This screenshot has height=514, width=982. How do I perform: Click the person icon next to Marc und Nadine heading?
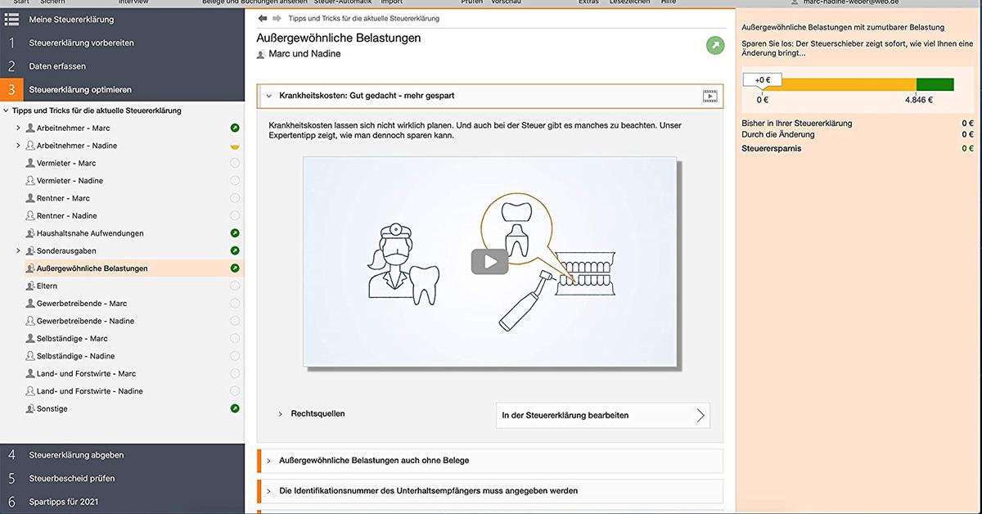click(x=261, y=55)
